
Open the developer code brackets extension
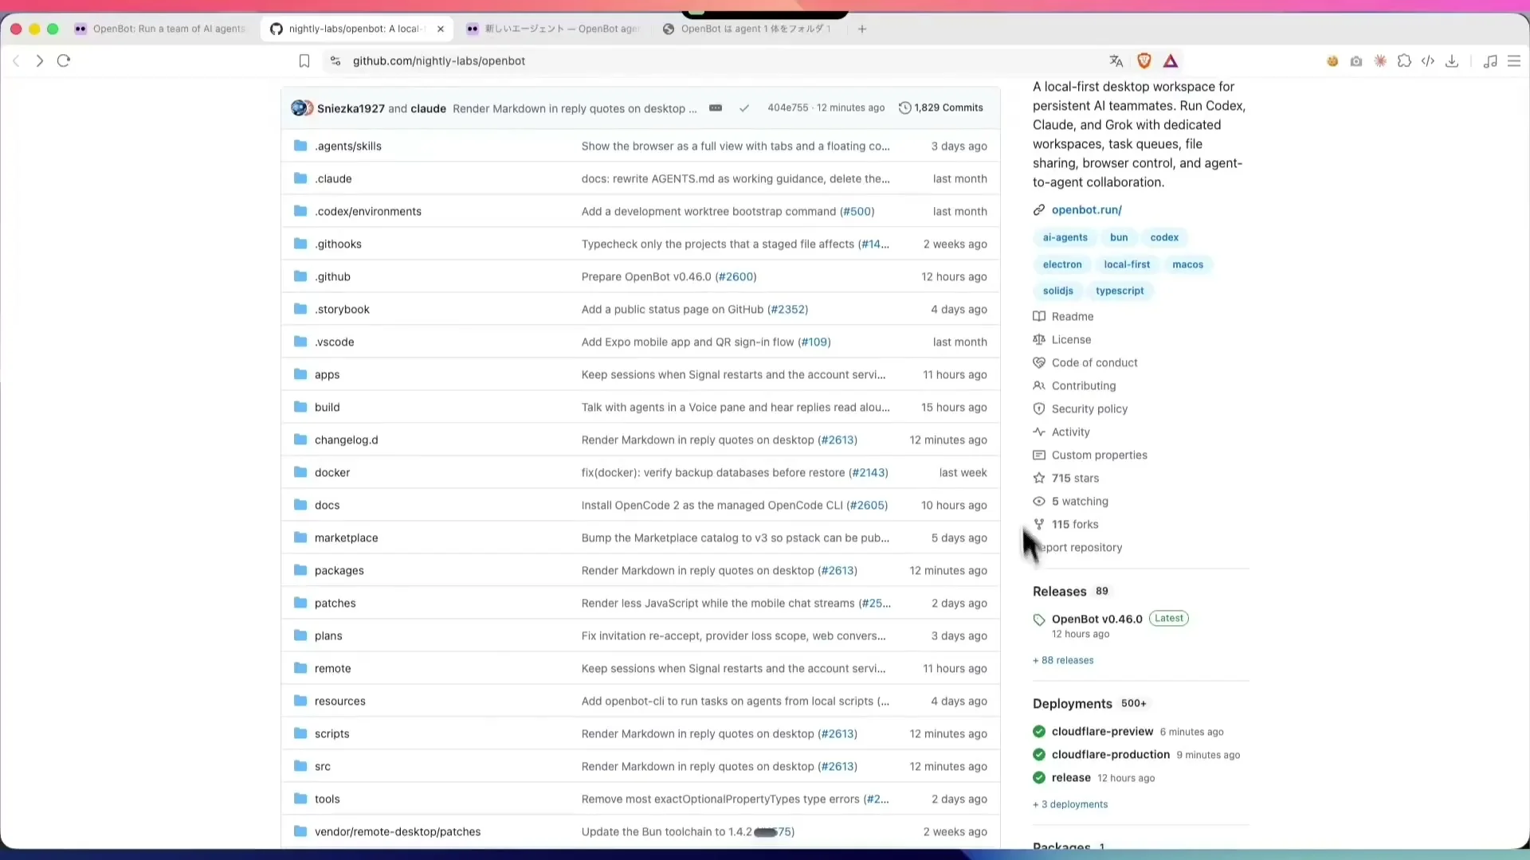[1428, 61]
